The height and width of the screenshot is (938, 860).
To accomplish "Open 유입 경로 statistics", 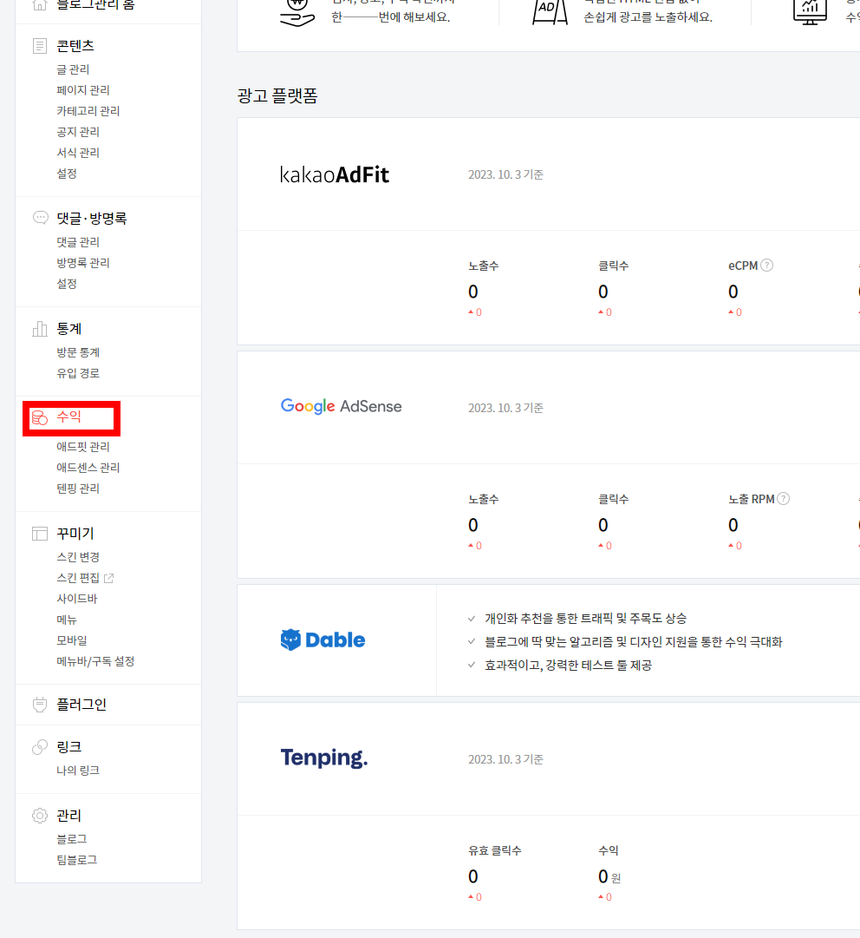I will (x=78, y=373).
